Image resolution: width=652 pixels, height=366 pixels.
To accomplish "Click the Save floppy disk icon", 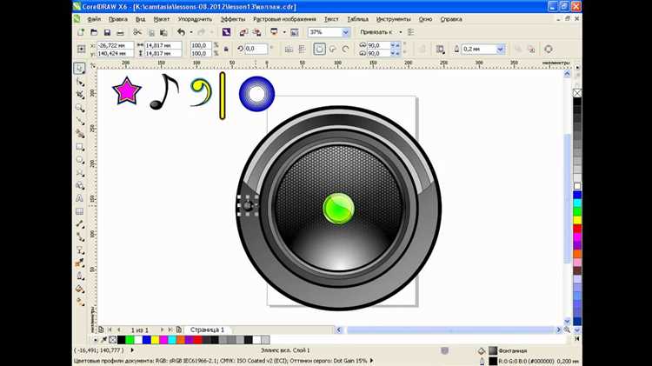I will point(107,32).
